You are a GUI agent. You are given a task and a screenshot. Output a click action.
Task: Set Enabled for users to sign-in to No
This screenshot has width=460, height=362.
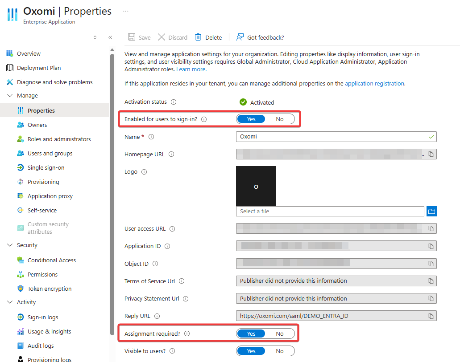280,119
